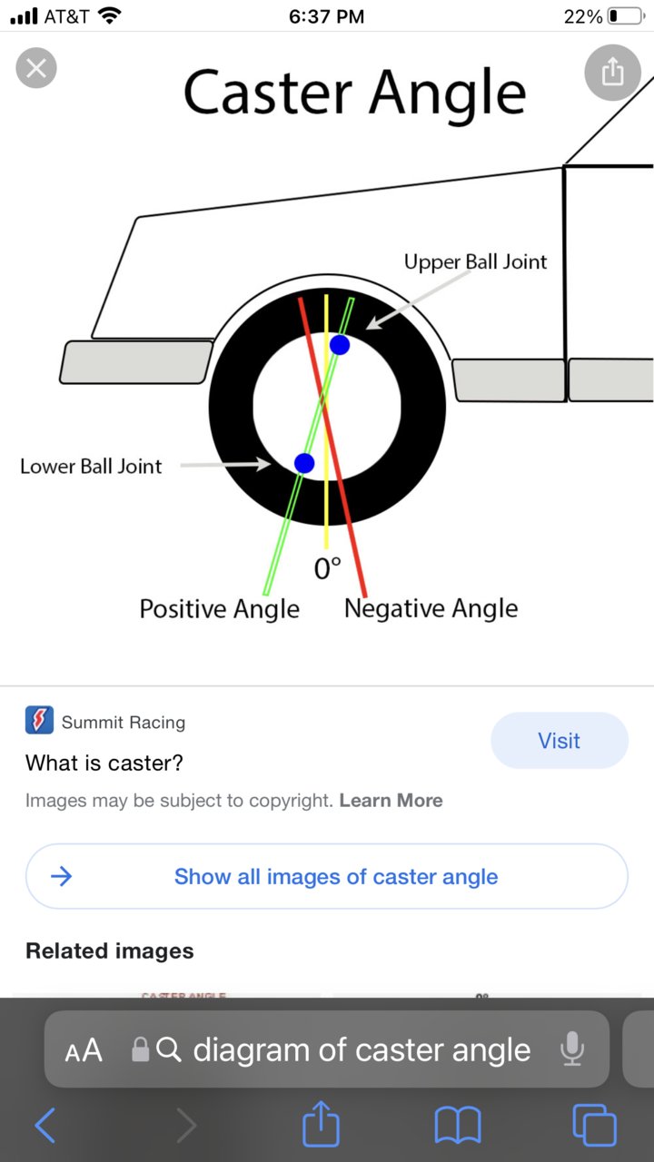
Task: Open the second related image thumbnail
Action: [486, 995]
